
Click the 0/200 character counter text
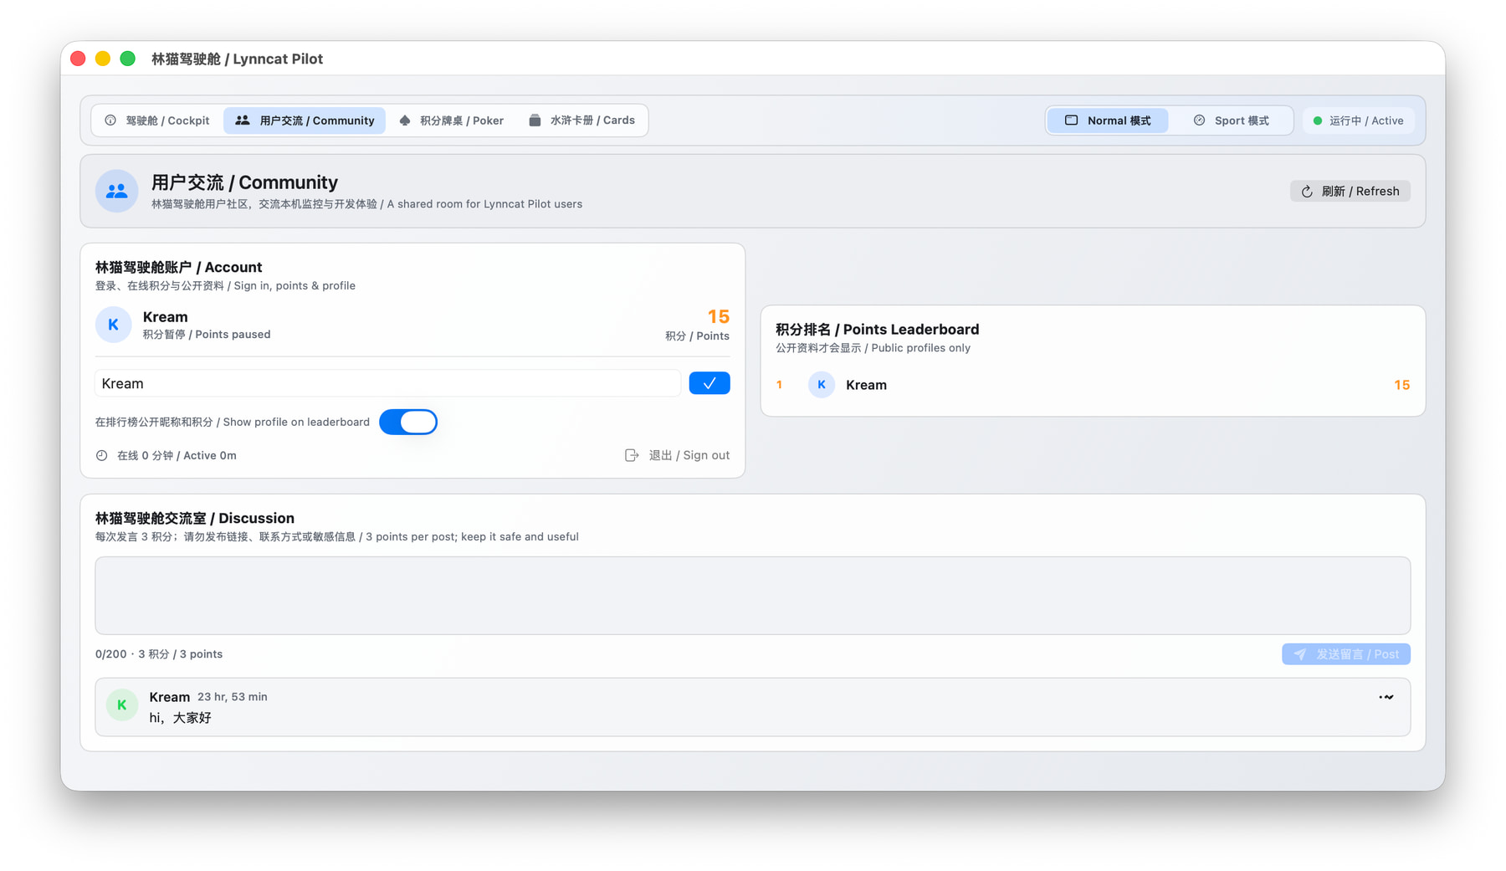[x=111, y=654]
